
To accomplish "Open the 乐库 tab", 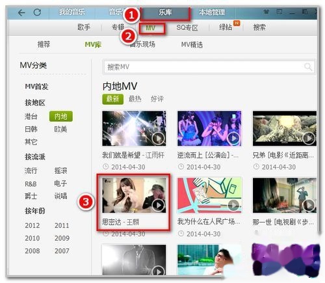I will pos(165,12).
